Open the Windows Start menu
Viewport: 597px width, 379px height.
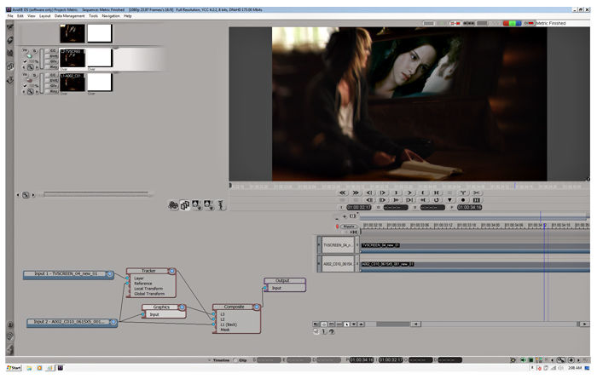[14, 368]
